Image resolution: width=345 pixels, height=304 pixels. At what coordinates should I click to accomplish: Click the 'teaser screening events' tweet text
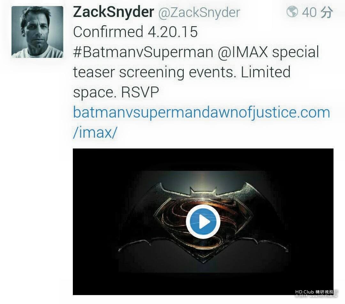point(155,72)
